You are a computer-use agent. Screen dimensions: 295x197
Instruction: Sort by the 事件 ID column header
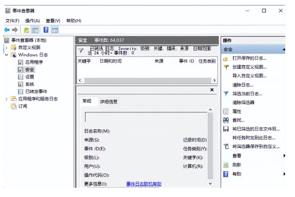click(186, 61)
